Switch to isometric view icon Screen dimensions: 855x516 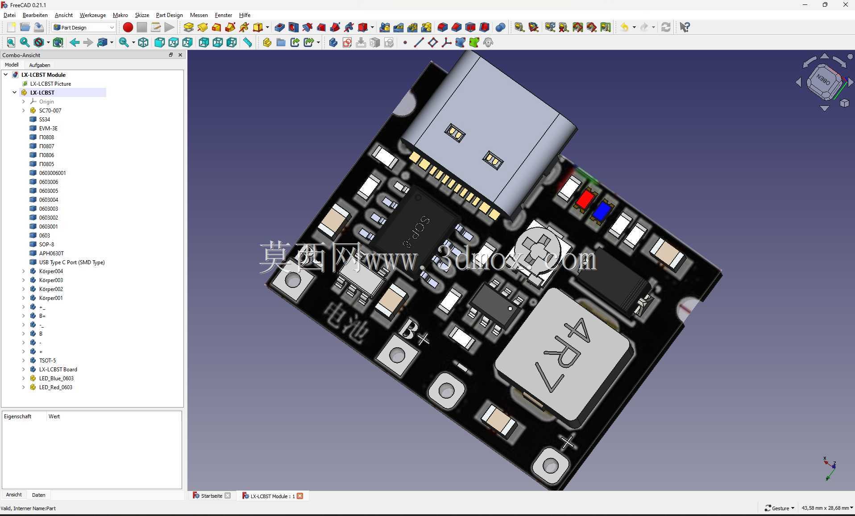point(143,42)
